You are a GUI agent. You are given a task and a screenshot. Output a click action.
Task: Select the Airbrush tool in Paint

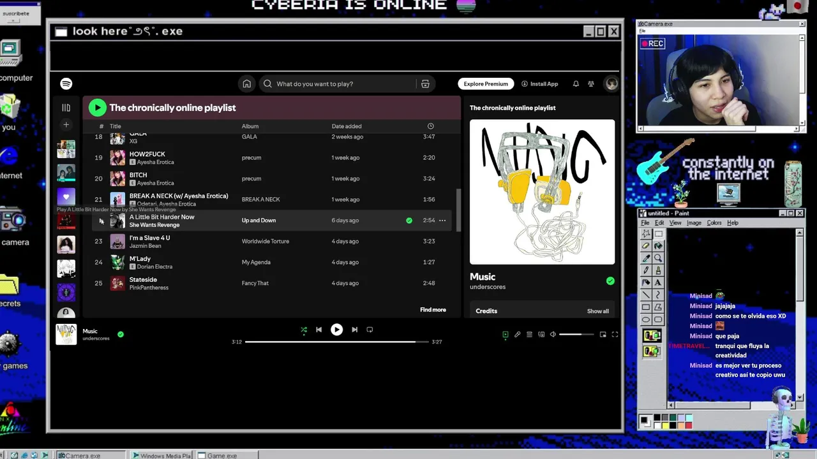pyautogui.click(x=646, y=282)
